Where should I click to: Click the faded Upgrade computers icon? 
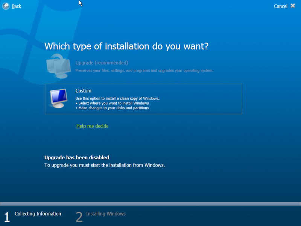[58, 66]
